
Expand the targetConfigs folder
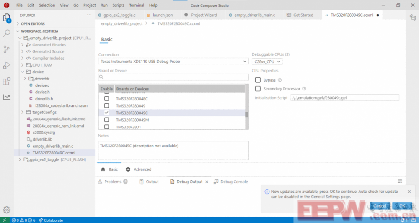[x=23, y=112]
